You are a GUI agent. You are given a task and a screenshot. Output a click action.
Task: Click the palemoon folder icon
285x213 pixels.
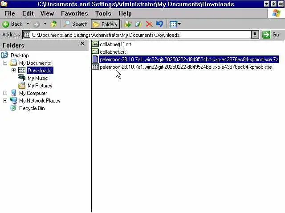(95, 67)
